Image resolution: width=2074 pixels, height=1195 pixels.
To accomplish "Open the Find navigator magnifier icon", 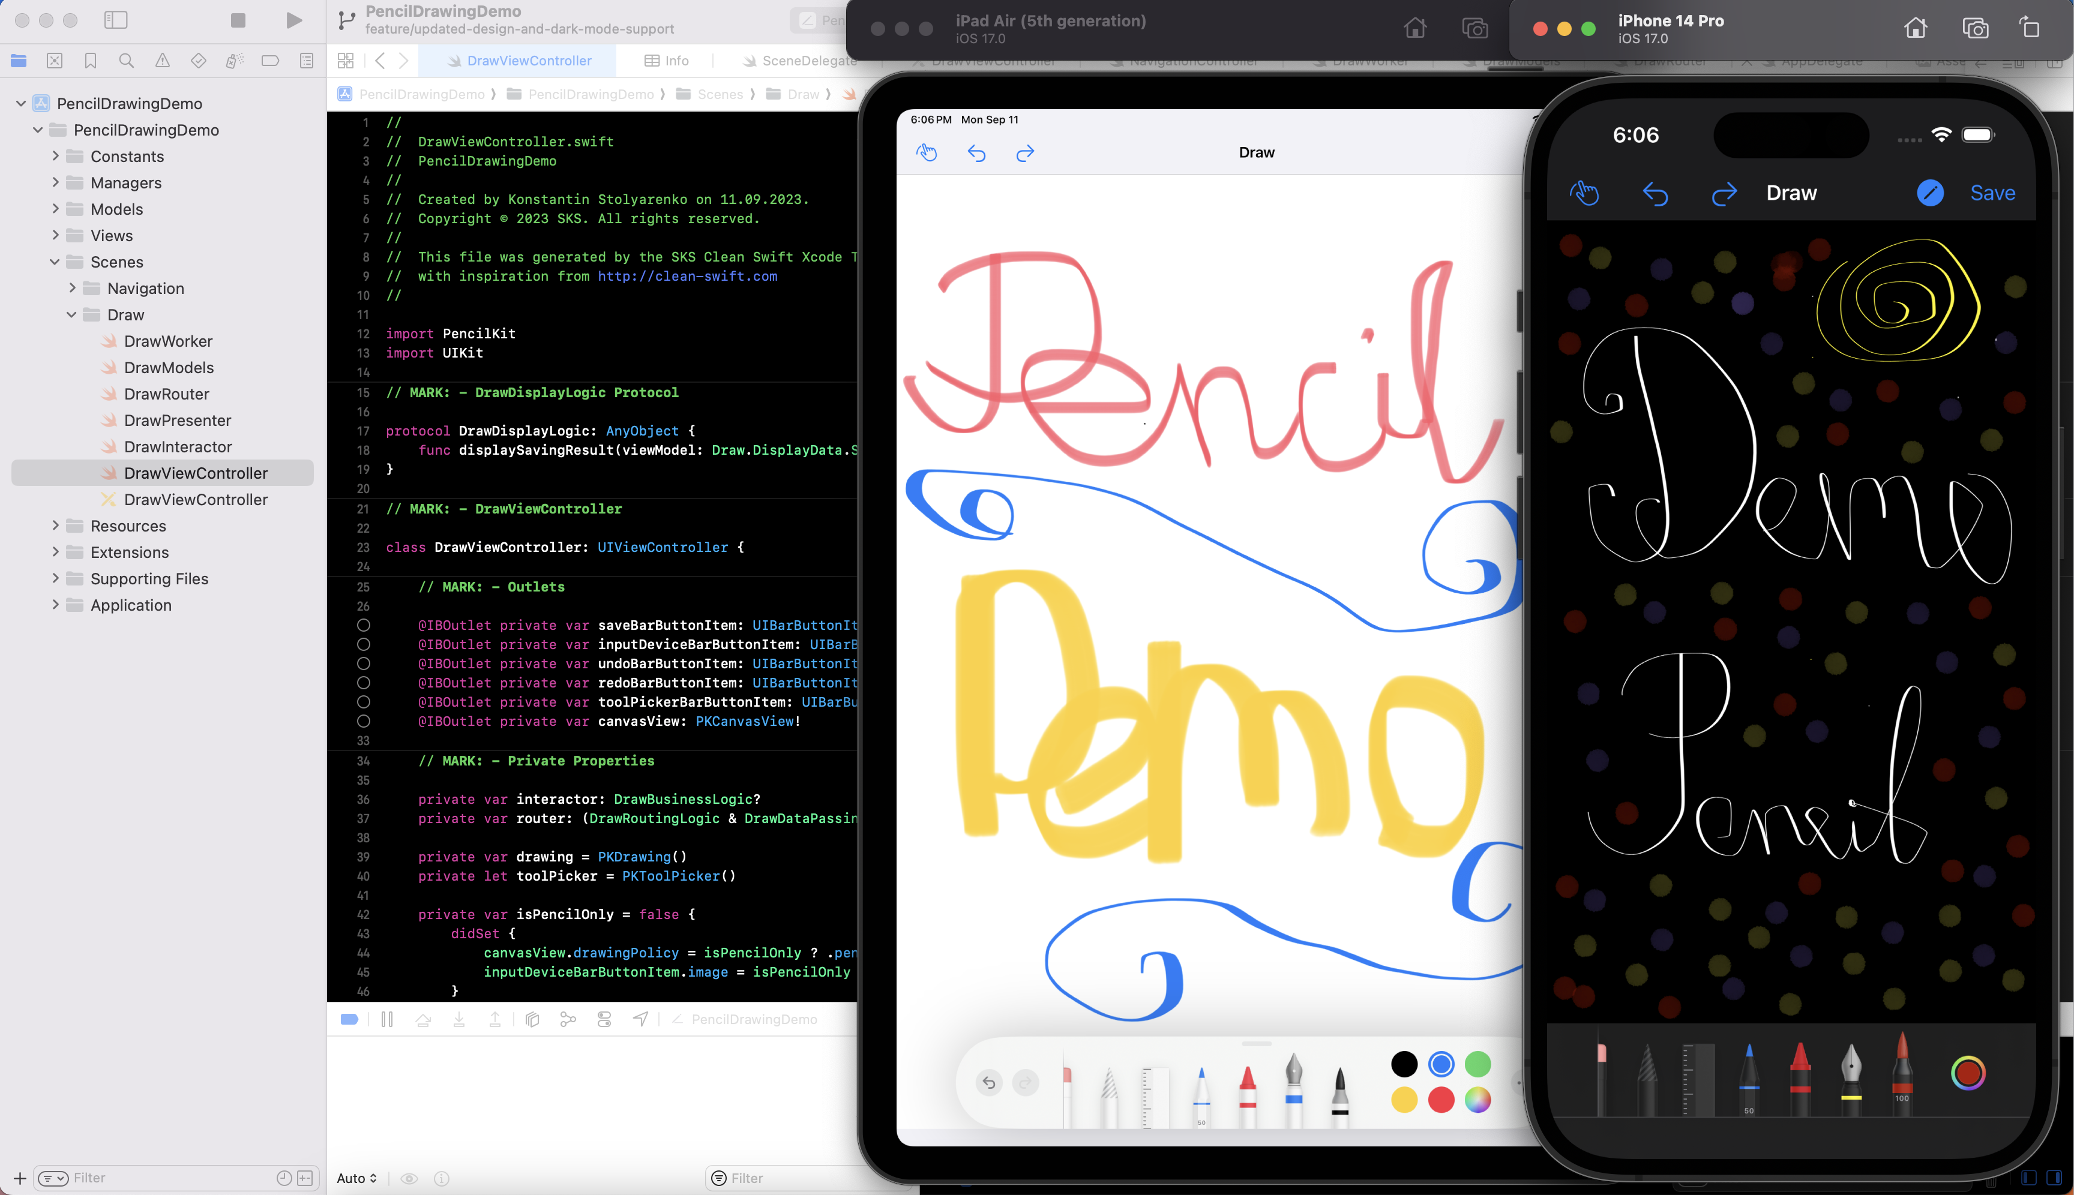I will point(127,61).
